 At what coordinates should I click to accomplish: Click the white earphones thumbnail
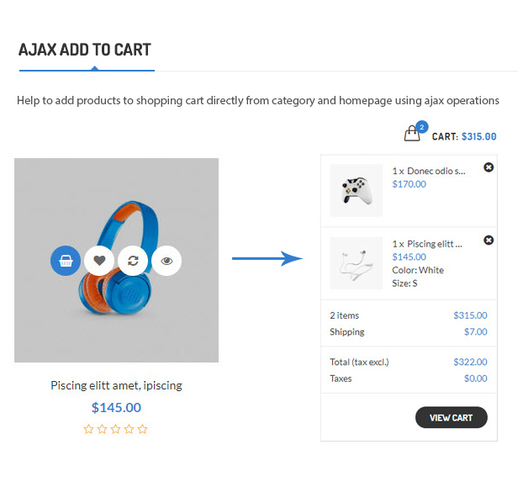(x=357, y=263)
